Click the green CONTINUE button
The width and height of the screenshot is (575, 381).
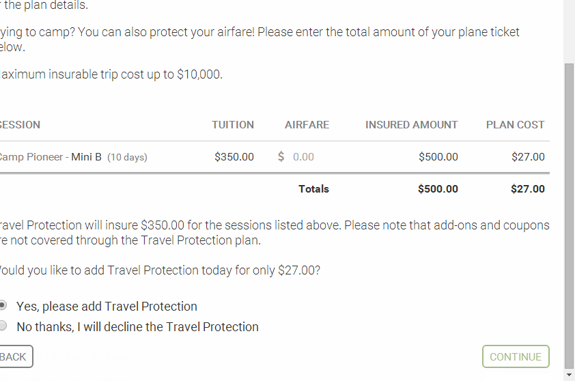click(x=516, y=356)
